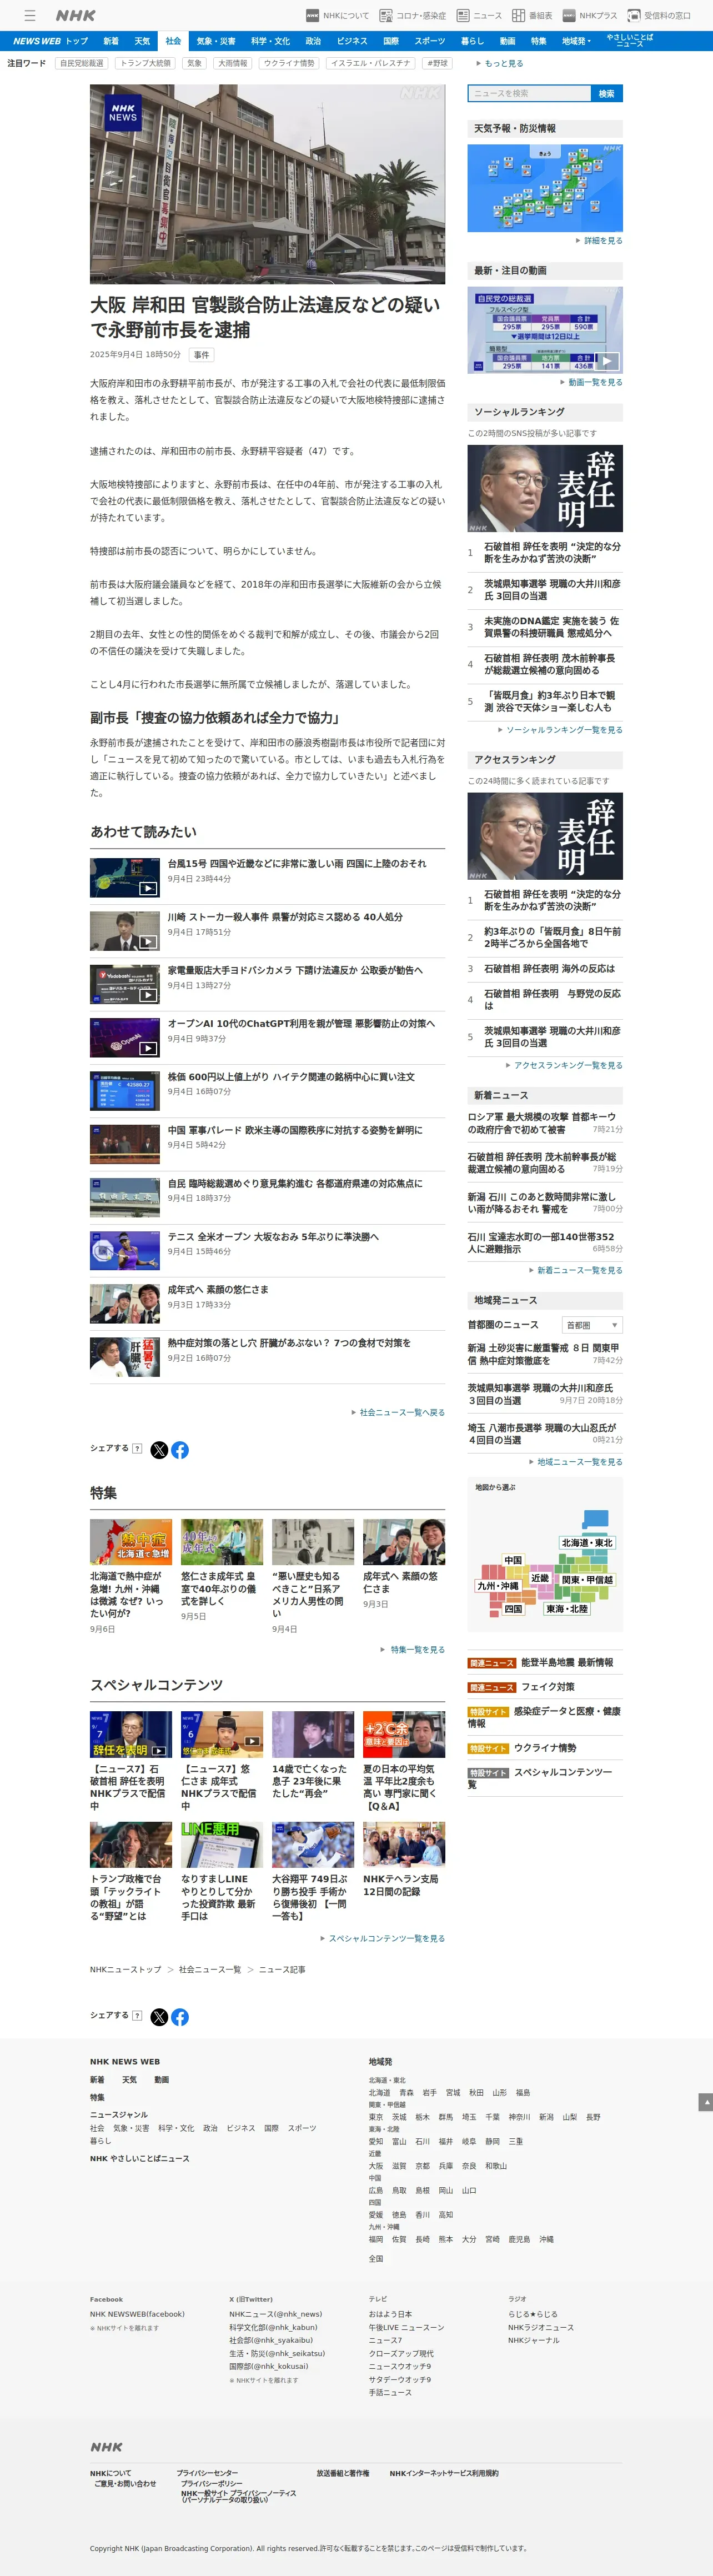Click the Facebook share icon below the breadcrumb
Screen dimensions: 713x2576
click(180, 2017)
